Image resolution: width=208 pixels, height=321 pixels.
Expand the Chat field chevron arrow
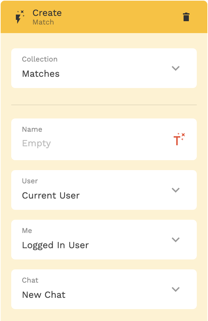(176, 289)
